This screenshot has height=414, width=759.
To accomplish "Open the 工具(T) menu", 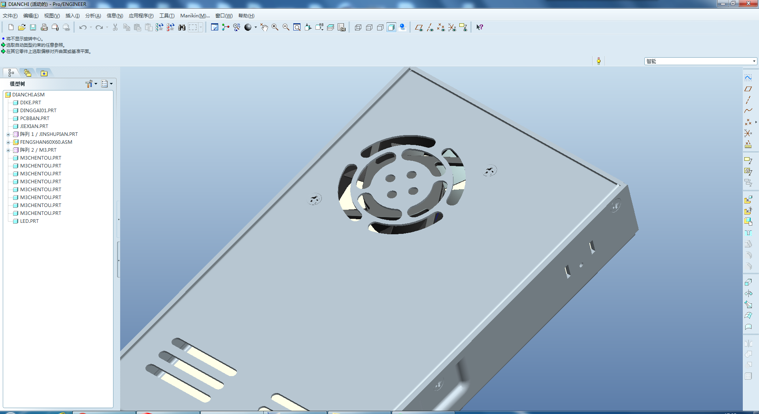I will tap(167, 16).
